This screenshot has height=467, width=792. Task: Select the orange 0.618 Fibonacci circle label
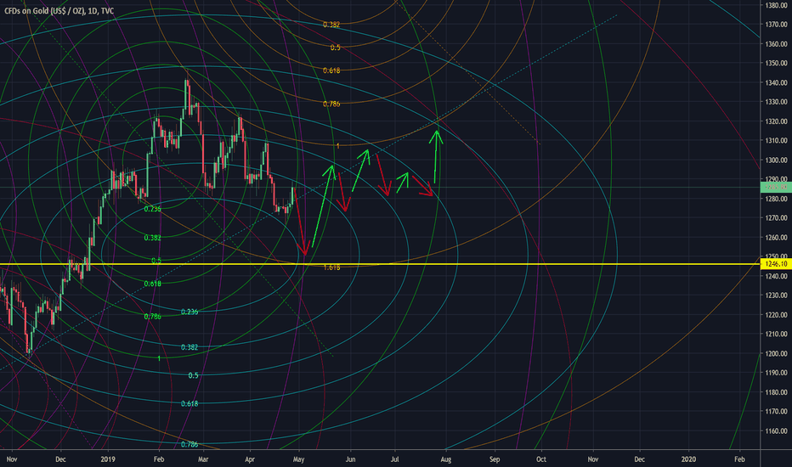click(331, 70)
